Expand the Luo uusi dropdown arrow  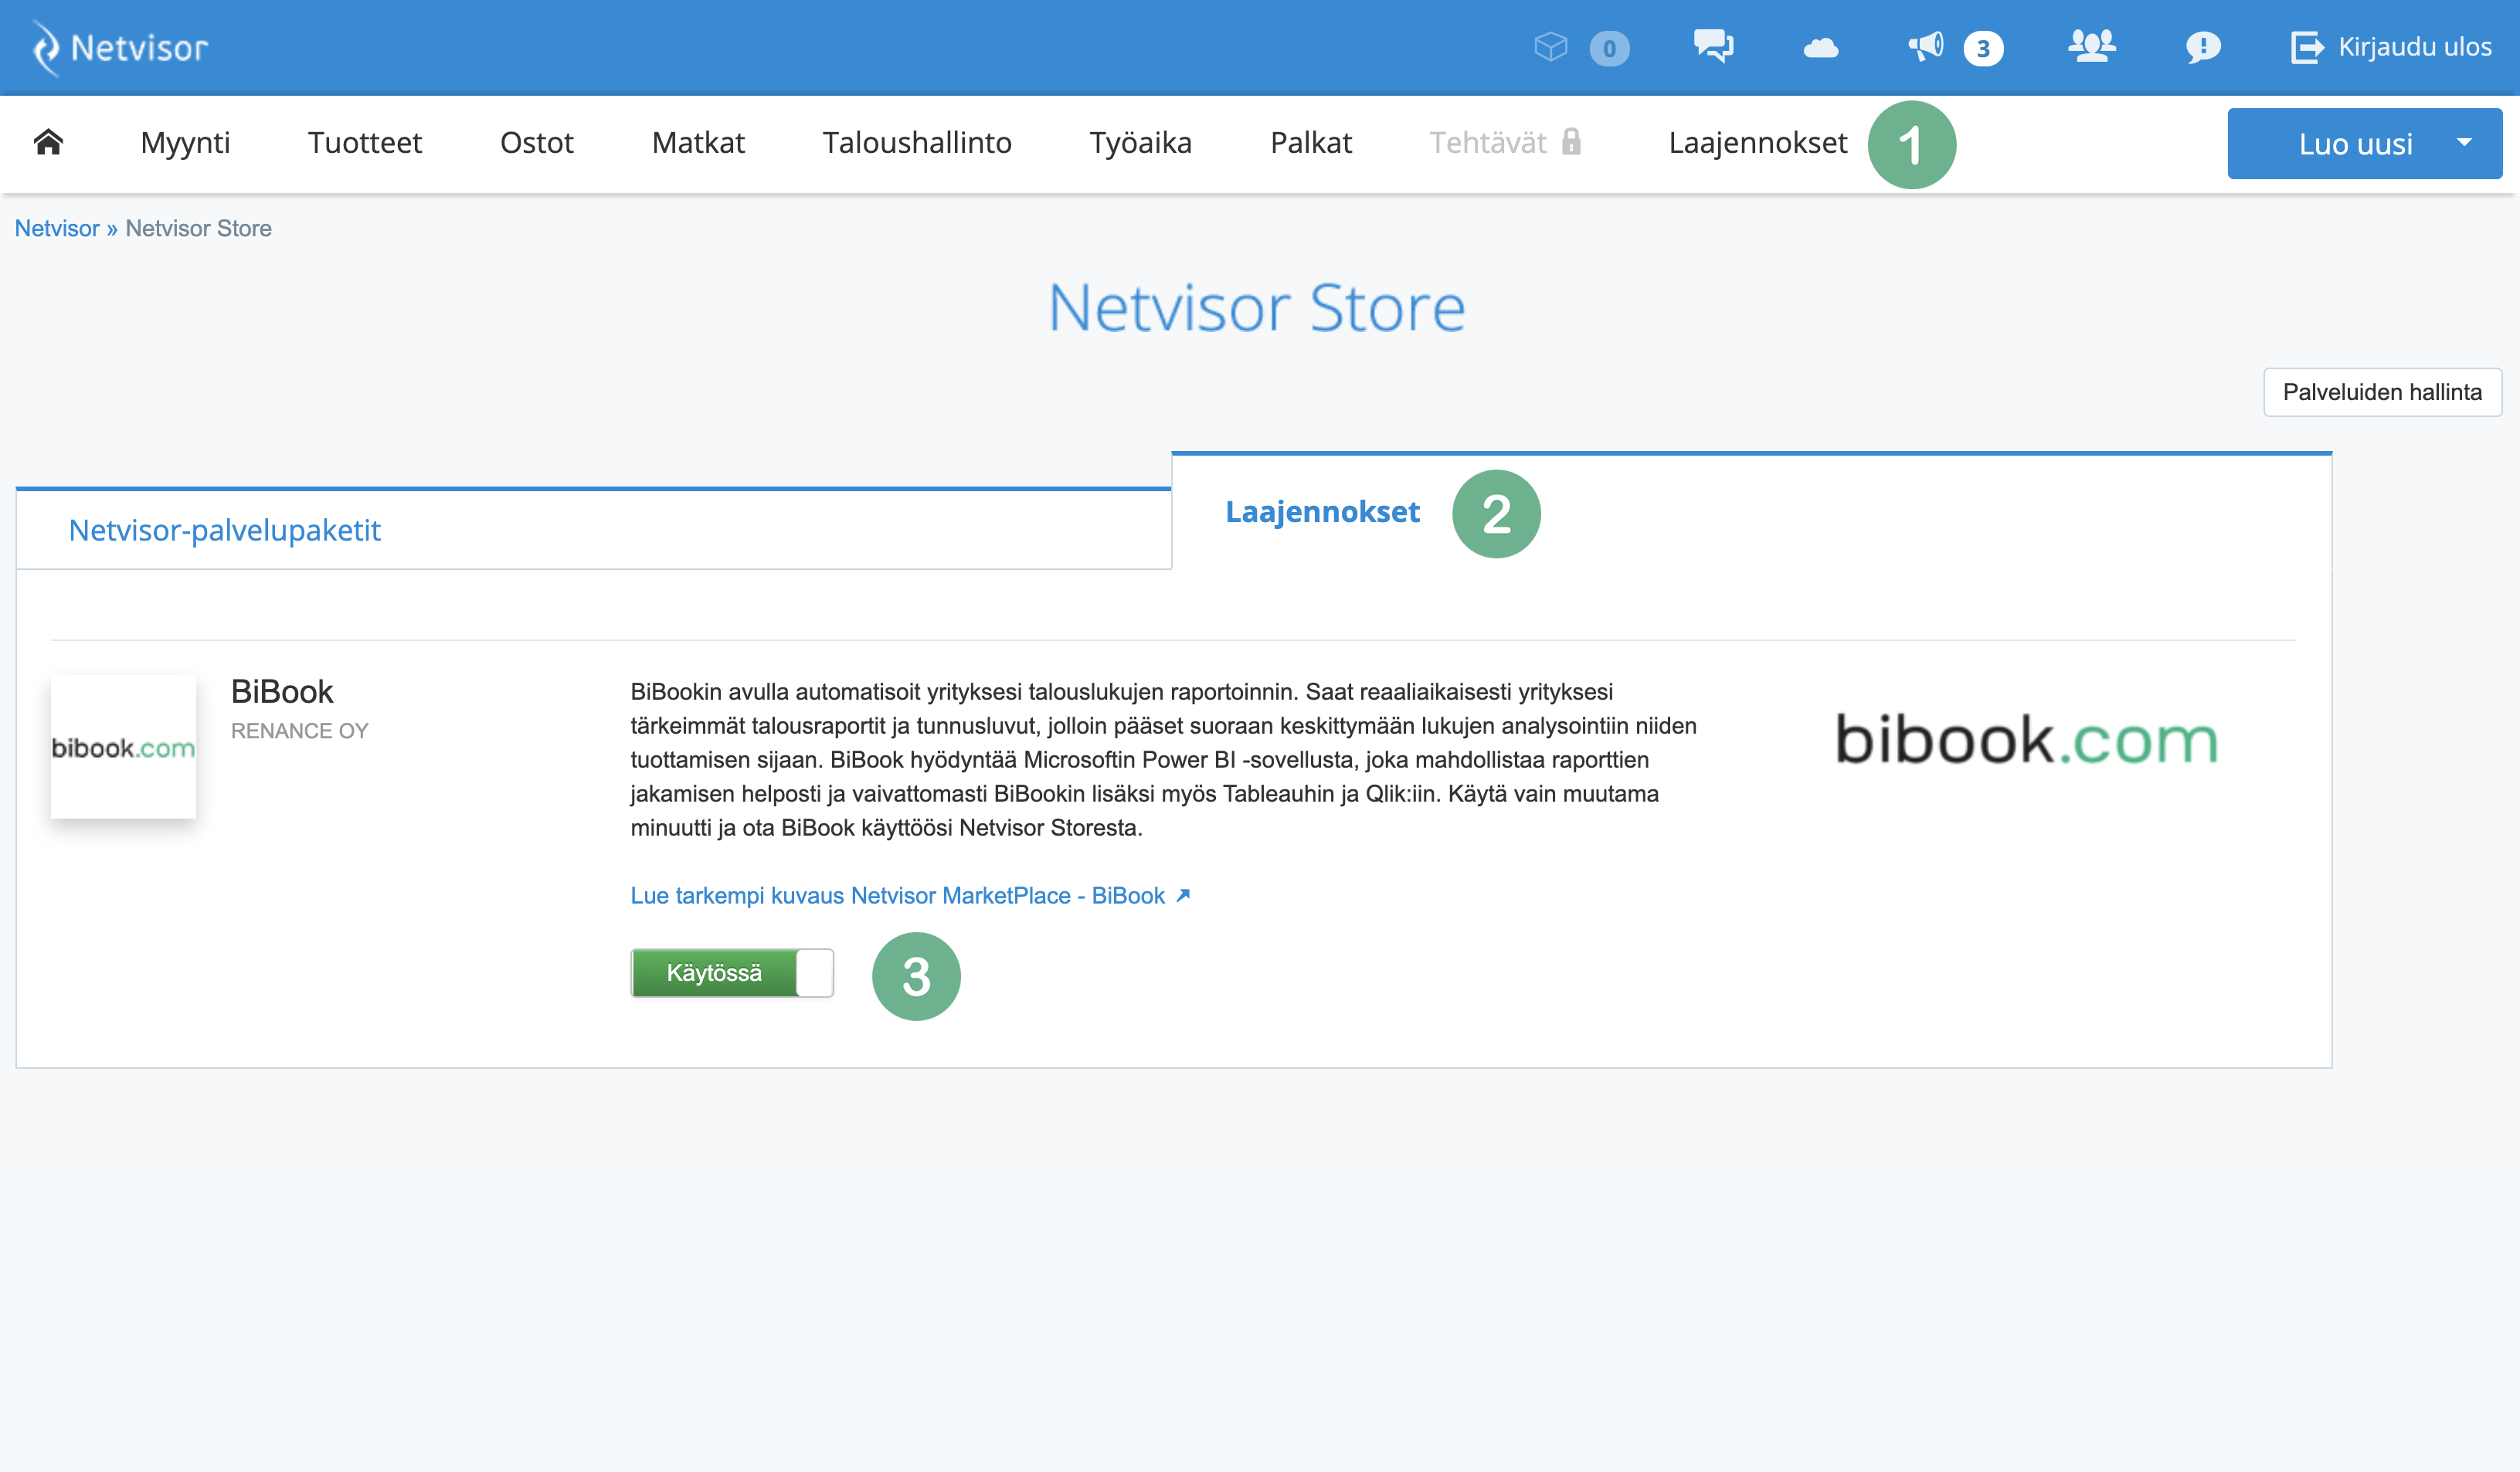[x=2465, y=143]
